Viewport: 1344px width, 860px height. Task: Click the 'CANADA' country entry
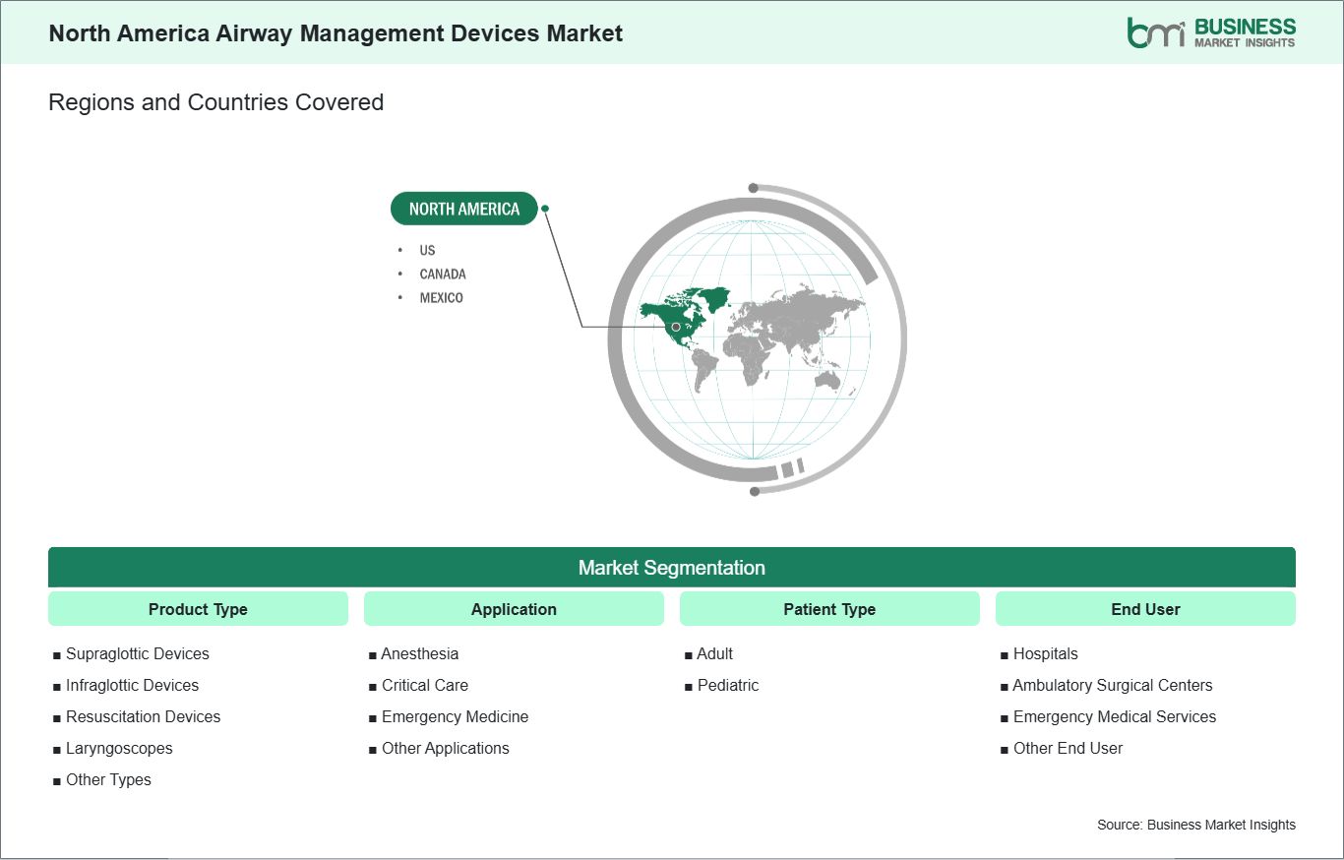[x=443, y=274]
